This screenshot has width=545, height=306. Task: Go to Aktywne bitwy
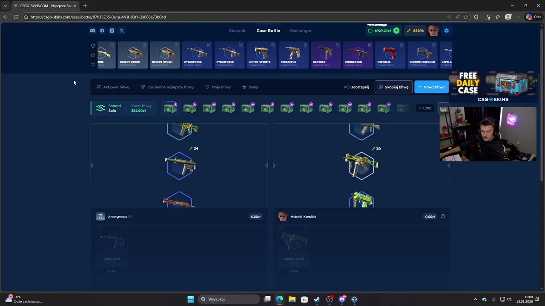point(113,87)
